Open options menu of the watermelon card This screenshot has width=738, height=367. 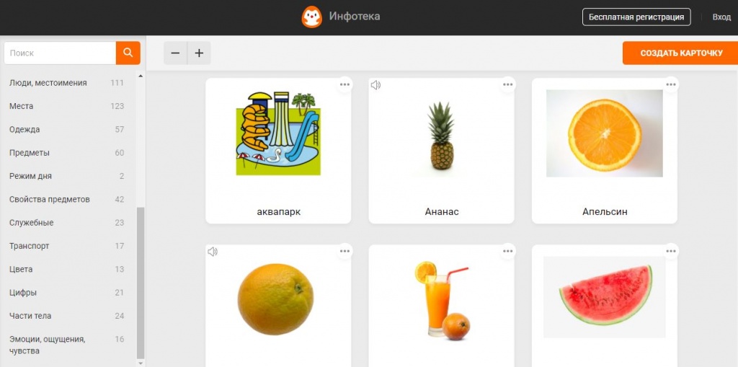click(671, 251)
